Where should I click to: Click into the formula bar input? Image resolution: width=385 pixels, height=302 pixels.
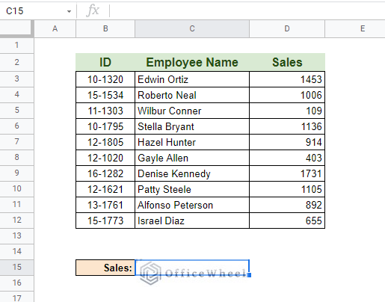pyautogui.click(x=247, y=11)
